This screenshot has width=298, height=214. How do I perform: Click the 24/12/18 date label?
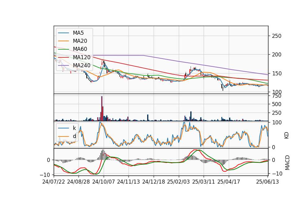click(154, 182)
